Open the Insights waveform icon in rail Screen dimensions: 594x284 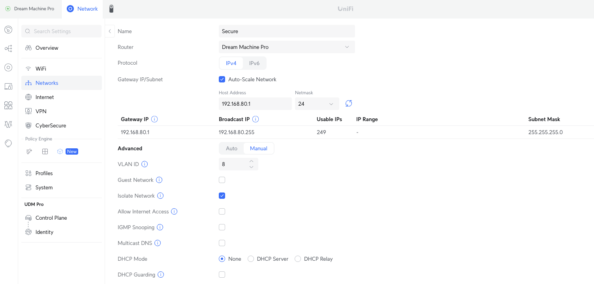click(8, 124)
